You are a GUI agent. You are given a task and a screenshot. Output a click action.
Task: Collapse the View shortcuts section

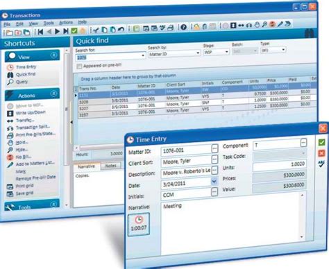tap(53, 55)
